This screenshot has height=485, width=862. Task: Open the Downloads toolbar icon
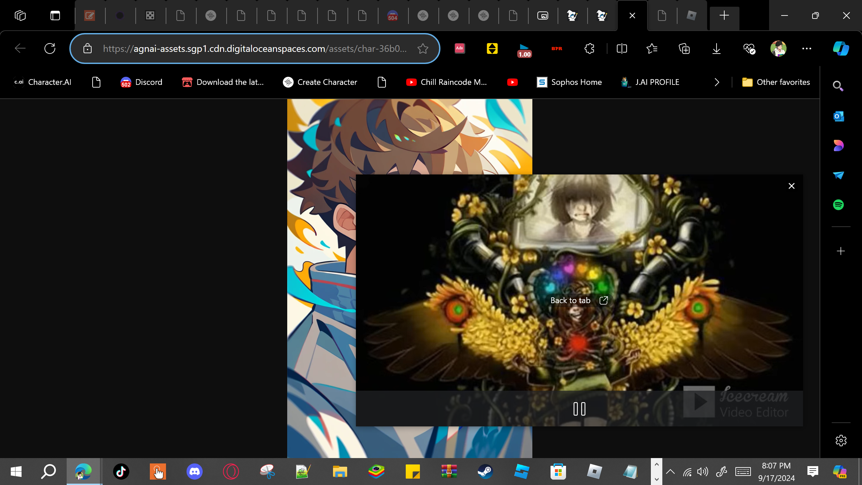pos(717,48)
